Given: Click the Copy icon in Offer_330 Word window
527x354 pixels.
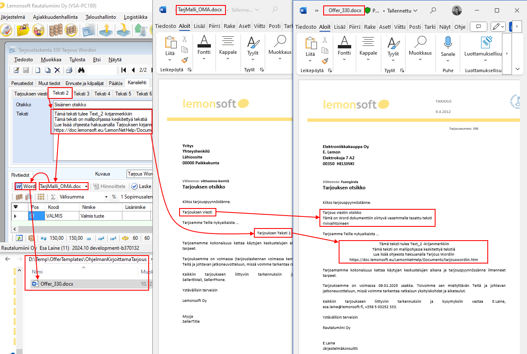Looking at the screenshot, I should 325,50.
